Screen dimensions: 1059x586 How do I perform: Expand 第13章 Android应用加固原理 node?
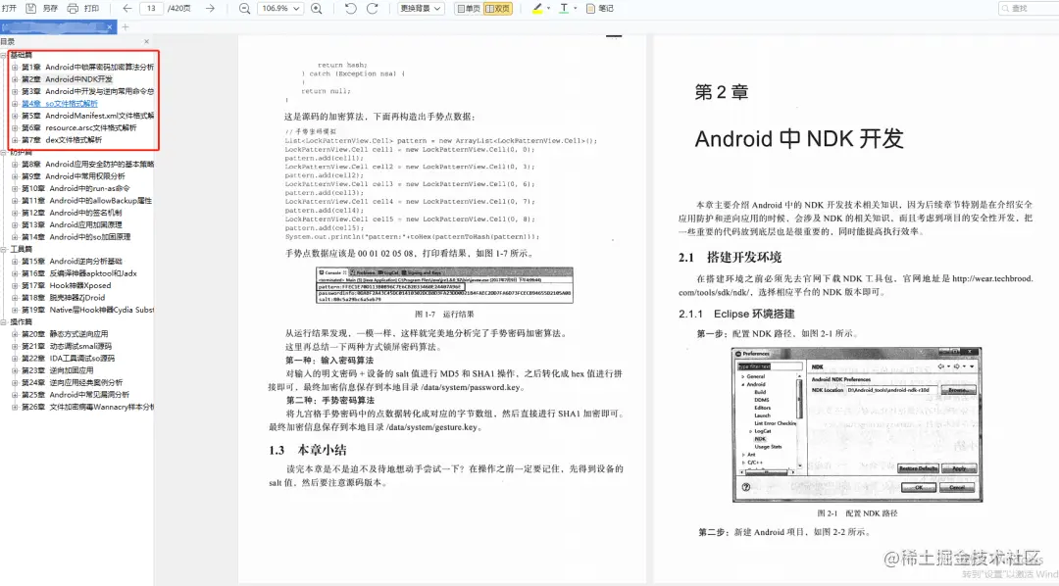pyautogui.click(x=15, y=224)
